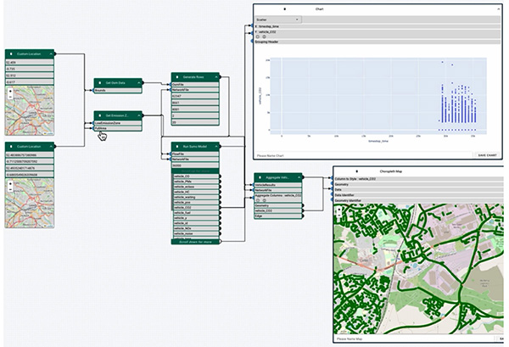Click the input port of the Bounds field
Screen dimensions: 509x347
point(93,90)
